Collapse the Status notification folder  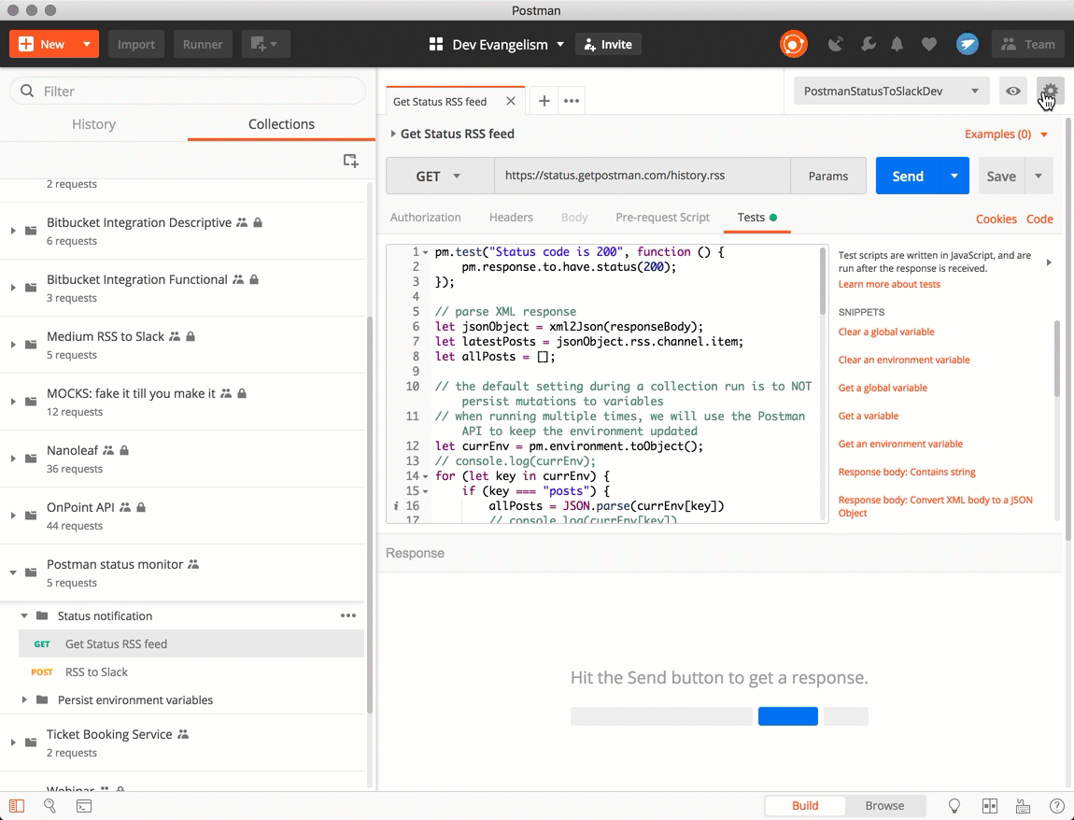click(24, 615)
